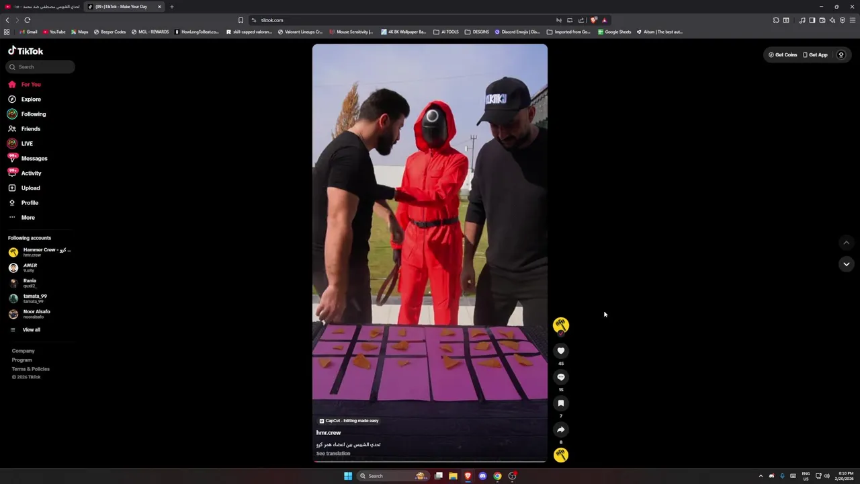Open Brave Rewards triangle icon
Viewport: 860px width, 484px height.
(604, 20)
